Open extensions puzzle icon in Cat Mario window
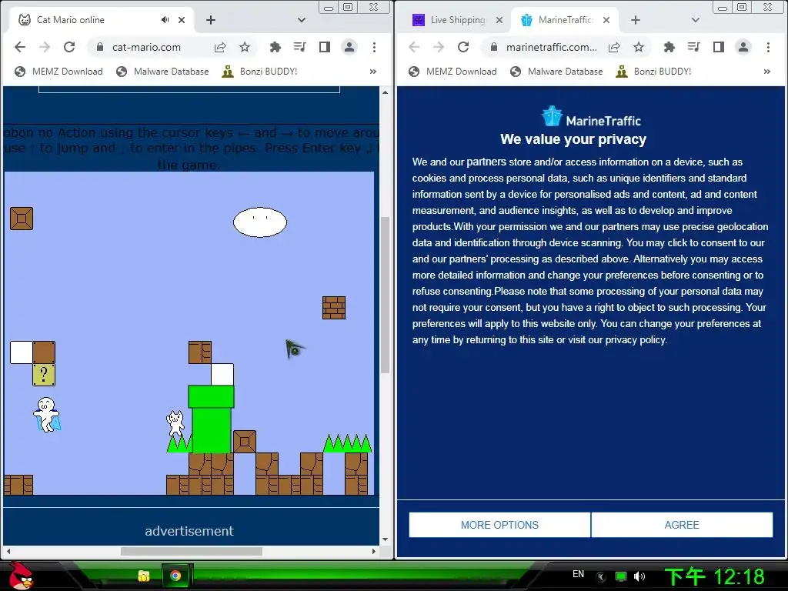 pos(275,47)
